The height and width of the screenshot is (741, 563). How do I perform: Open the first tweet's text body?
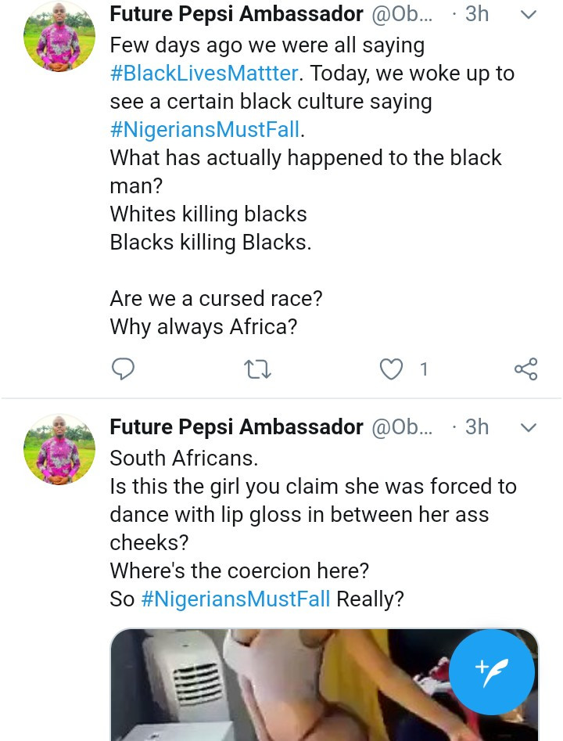pyautogui.click(x=305, y=185)
